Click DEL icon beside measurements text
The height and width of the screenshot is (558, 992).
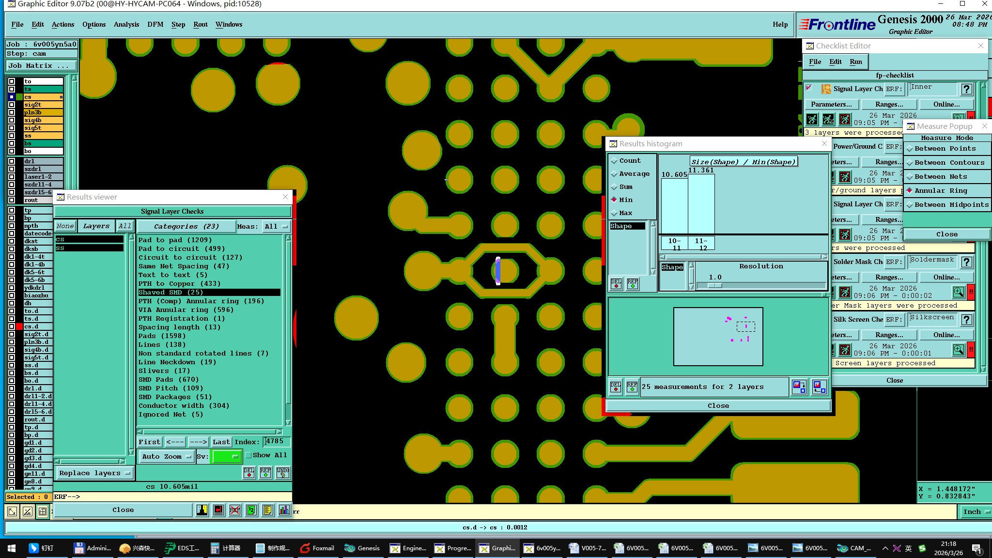pyautogui.click(x=616, y=387)
